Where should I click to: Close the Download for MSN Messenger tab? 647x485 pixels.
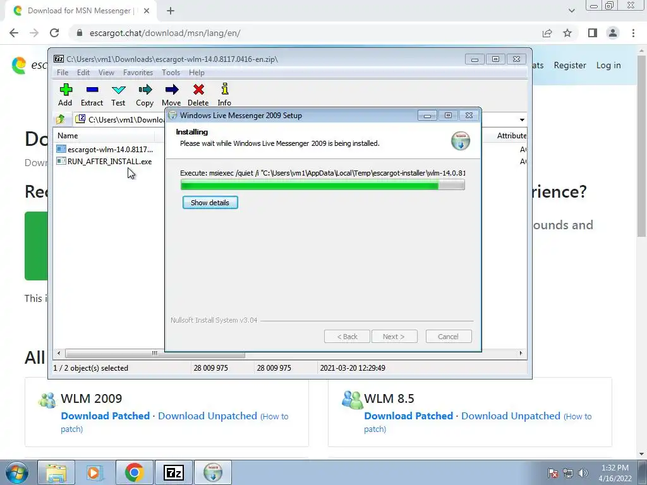click(x=147, y=11)
